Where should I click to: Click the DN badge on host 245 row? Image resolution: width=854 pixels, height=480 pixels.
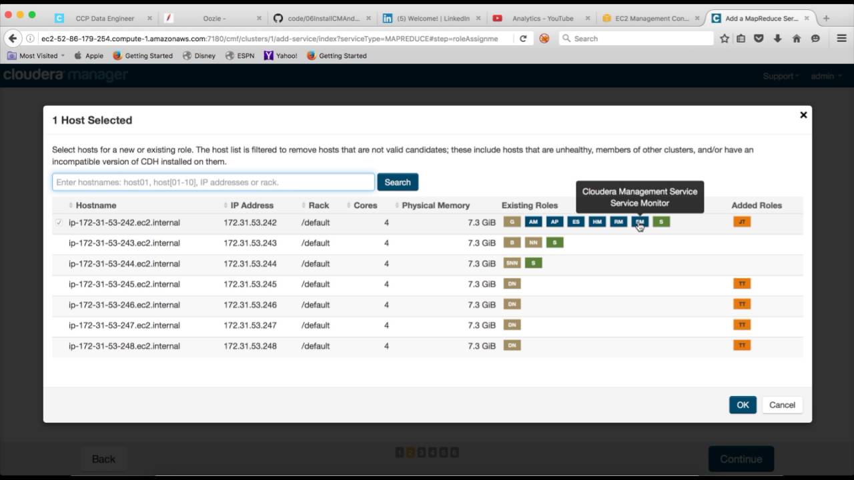click(x=512, y=284)
